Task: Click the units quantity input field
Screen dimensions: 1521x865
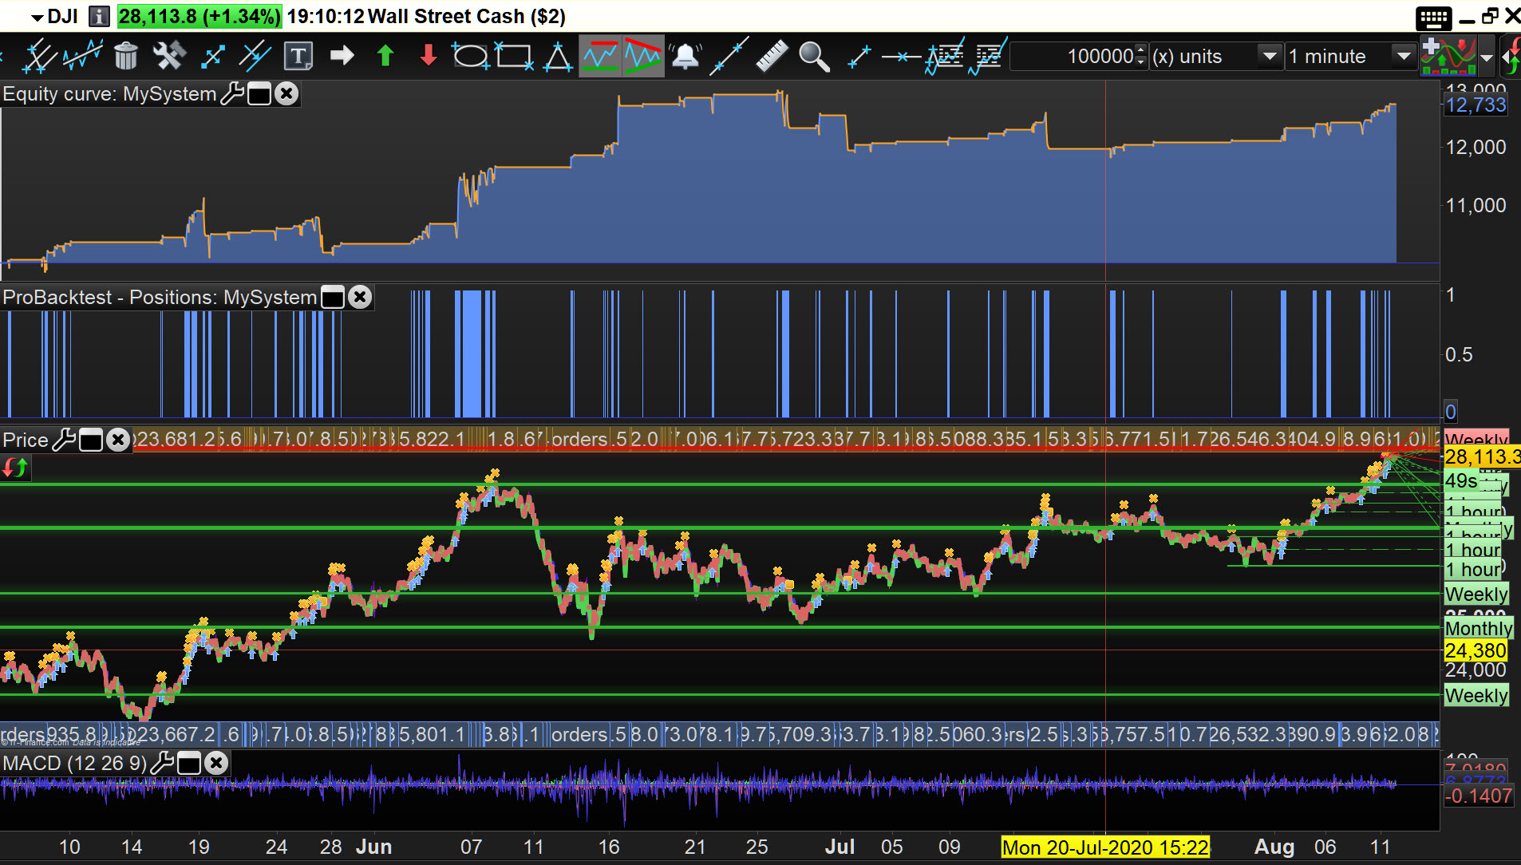Action: 1073,57
